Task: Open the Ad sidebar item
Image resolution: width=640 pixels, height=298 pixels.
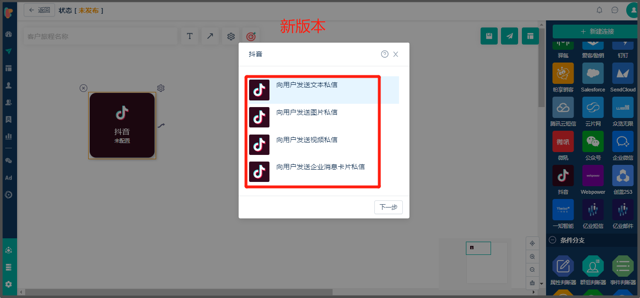Action: [x=9, y=178]
